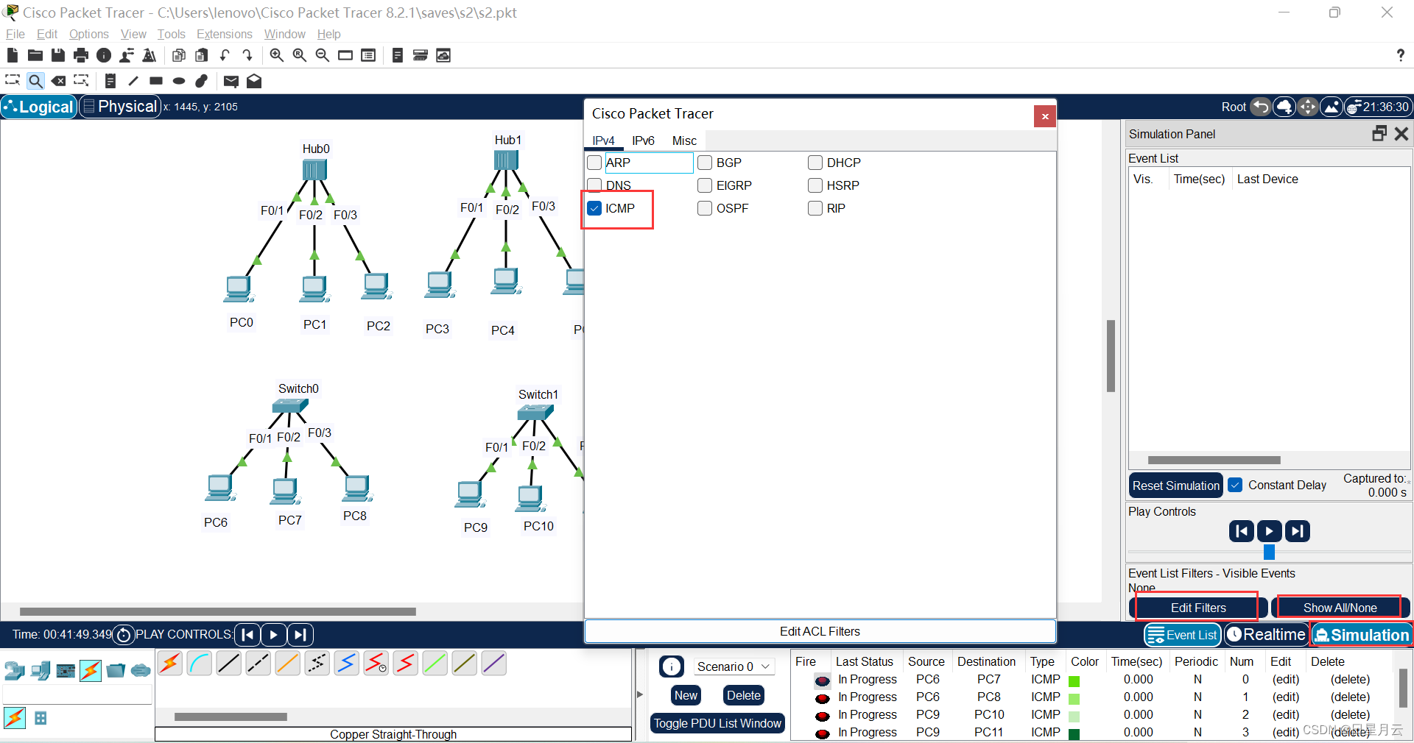
Task: Click Hub0 device in workspace
Action: click(x=314, y=170)
